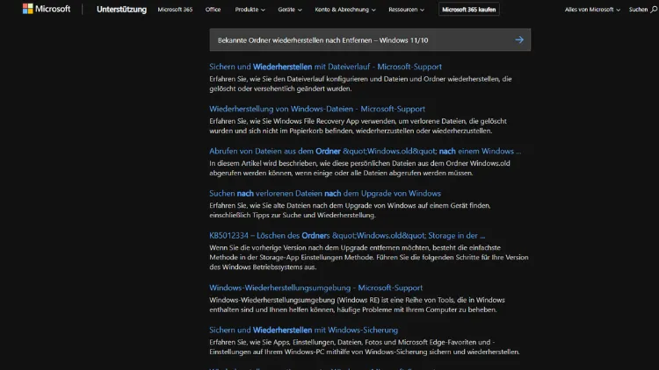Submit search with the arrow icon
Viewport: 659px width, 370px height.
pos(519,39)
